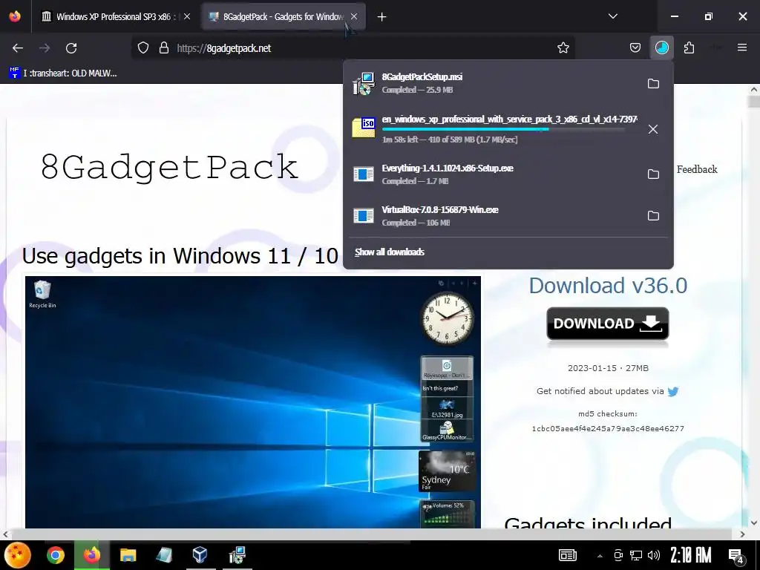The width and height of the screenshot is (760, 570).
Task: Show VirtualBox-7.0.8 installer in folder
Action: [x=653, y=216]
